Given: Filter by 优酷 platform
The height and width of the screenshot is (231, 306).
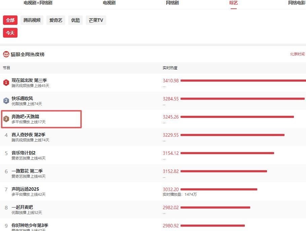Looking at the screenshot, I should click(x=75, y=20).
